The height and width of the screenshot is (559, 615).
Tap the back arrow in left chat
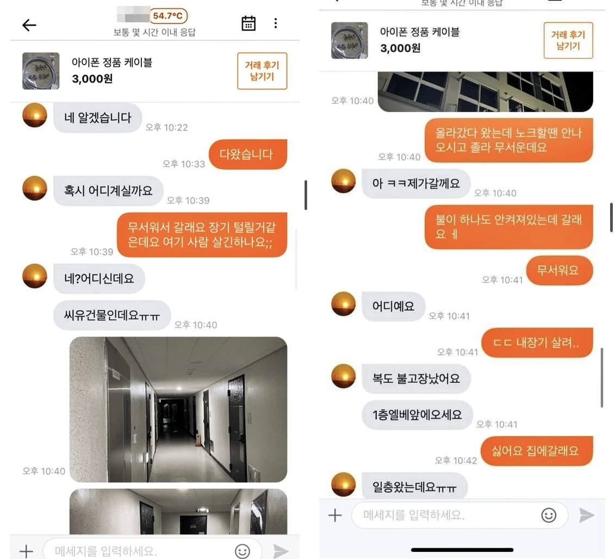tap(29, 25)
